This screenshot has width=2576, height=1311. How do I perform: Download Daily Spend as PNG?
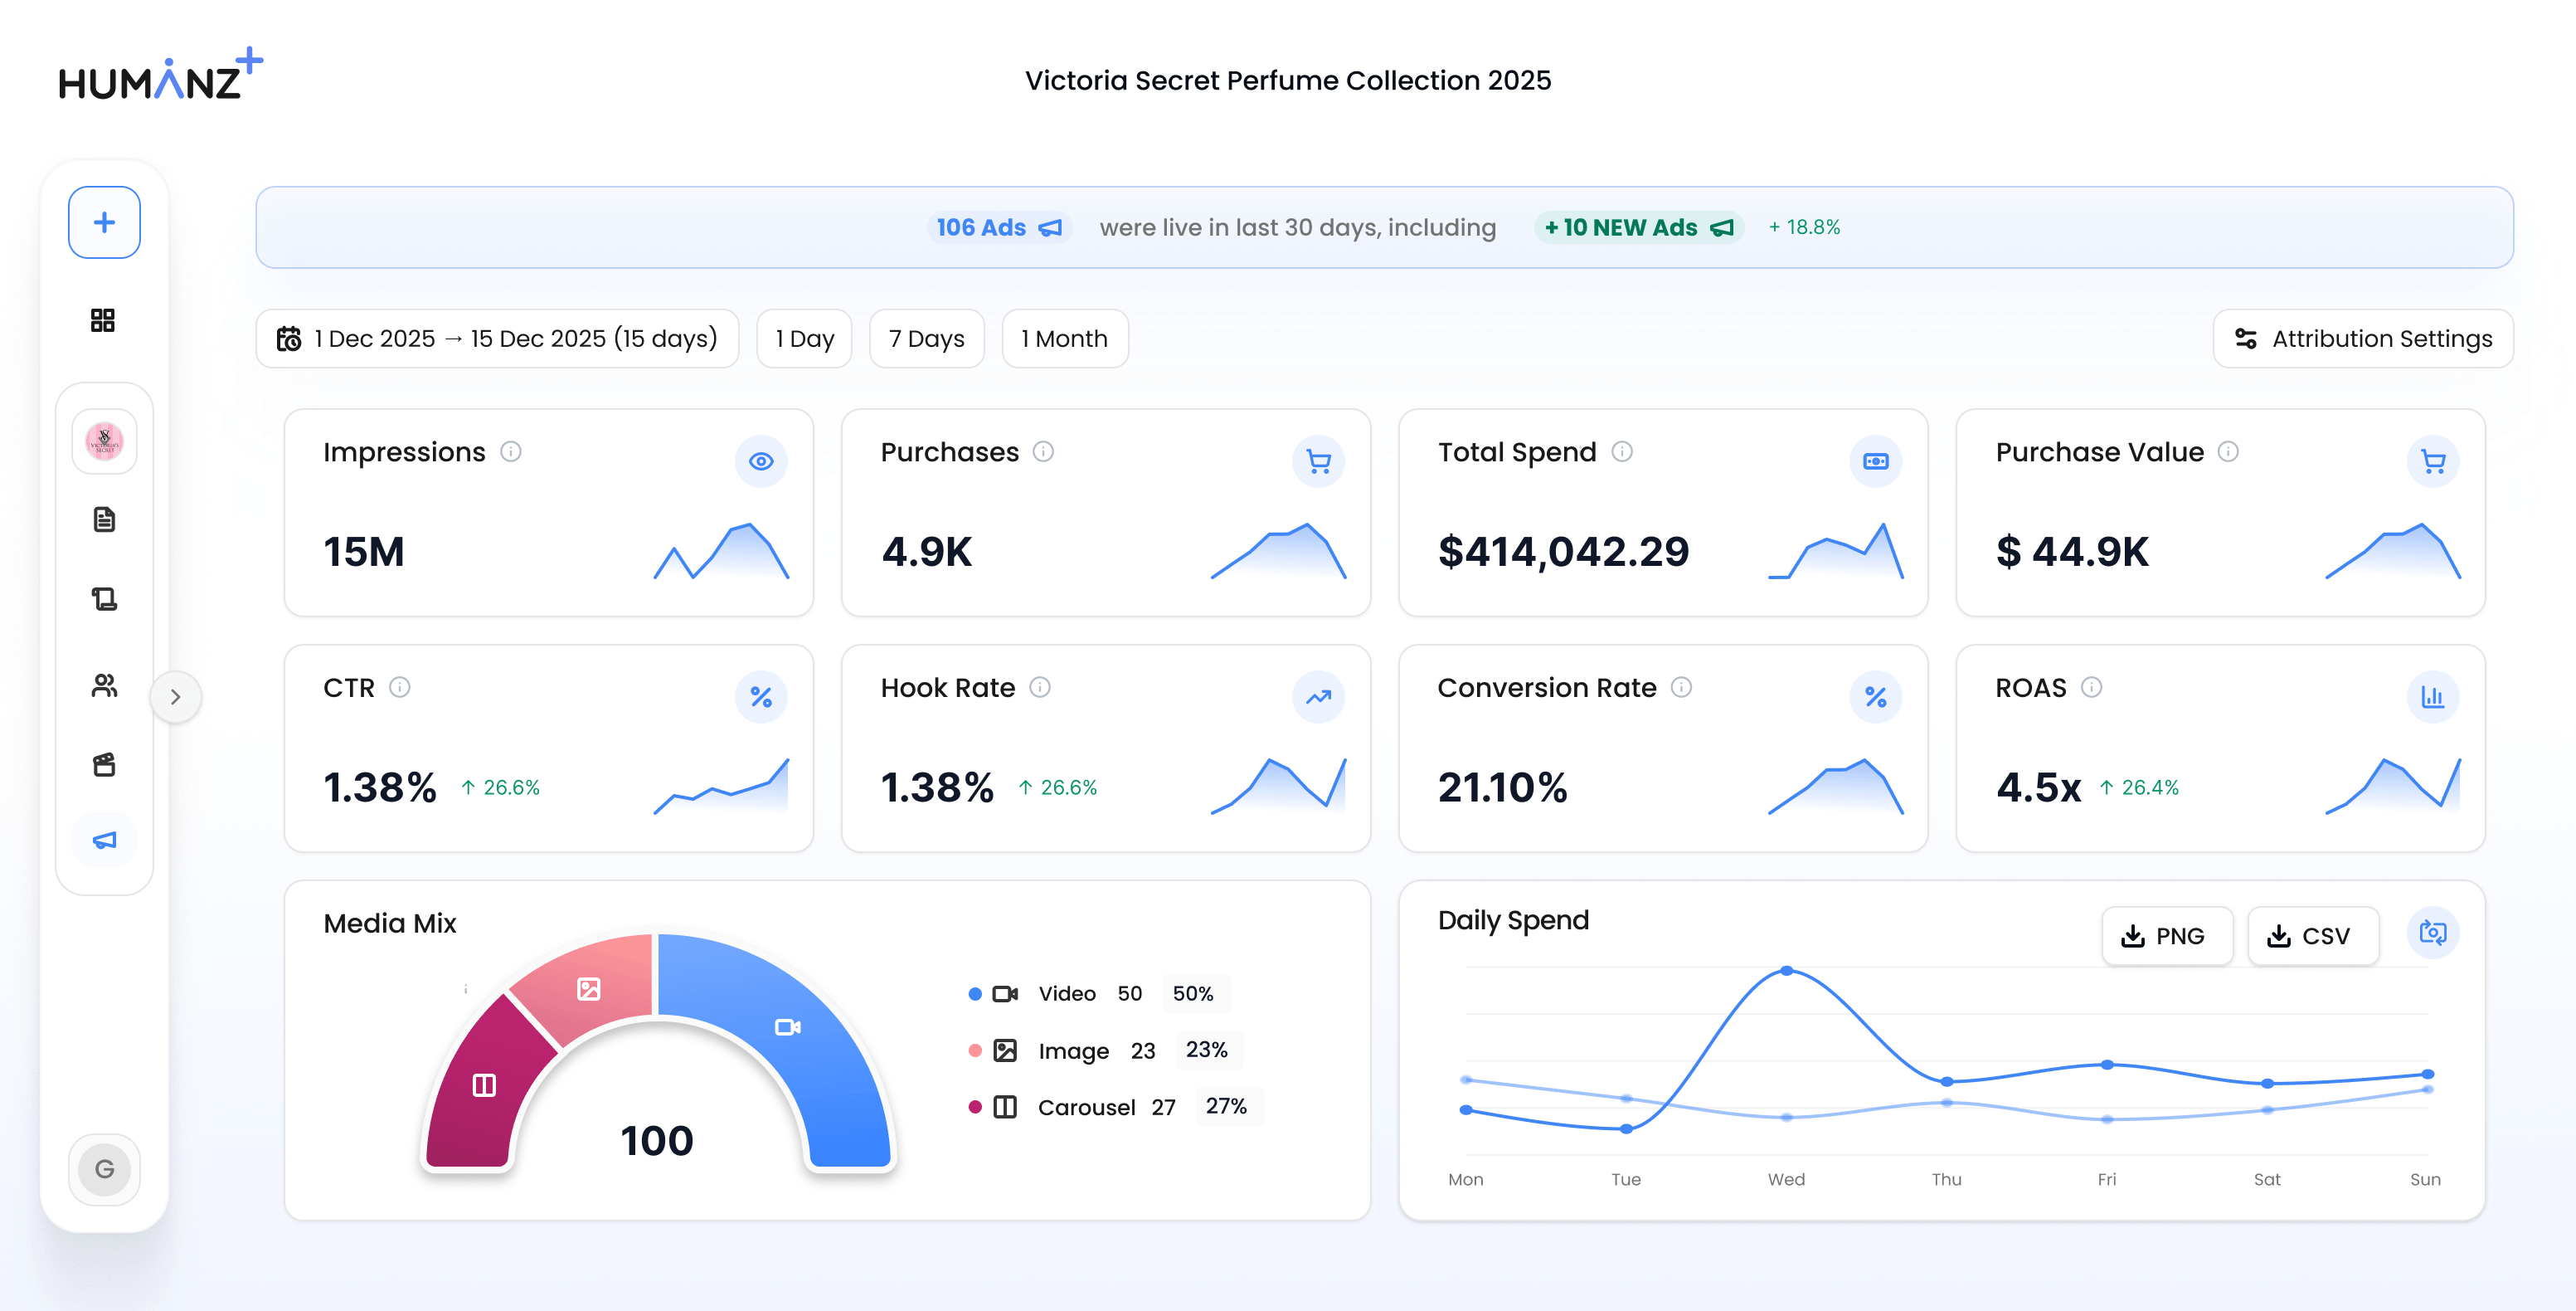[2166, 936]
